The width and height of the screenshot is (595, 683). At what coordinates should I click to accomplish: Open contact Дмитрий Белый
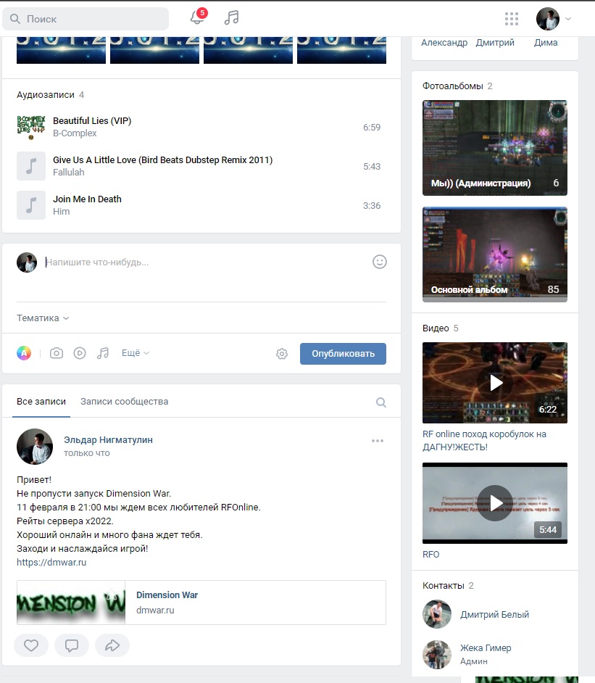point(495,614)
